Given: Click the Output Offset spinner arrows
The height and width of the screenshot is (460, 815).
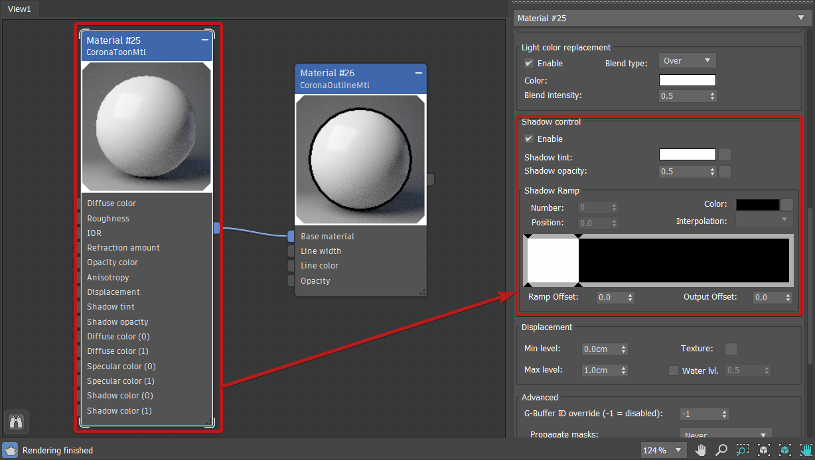Looking at the screenshot, I should point(788,298).
